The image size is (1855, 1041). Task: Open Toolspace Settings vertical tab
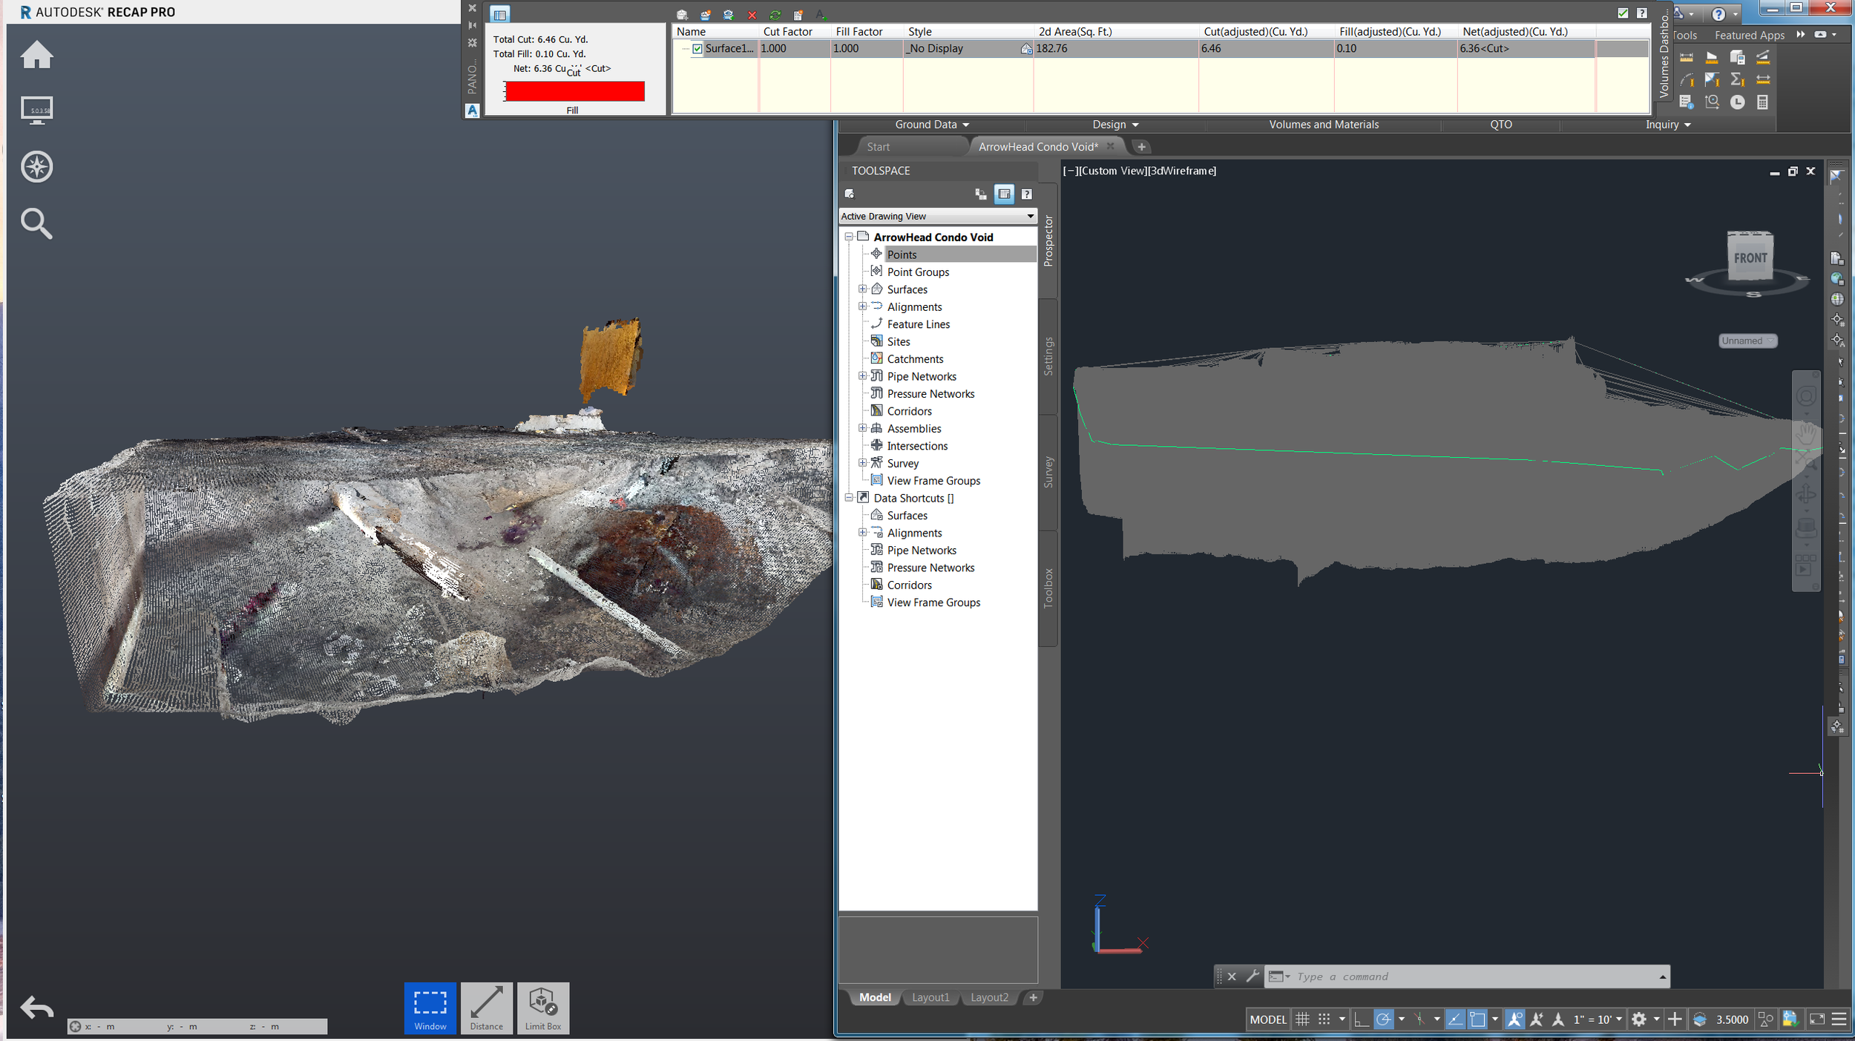1048,356
